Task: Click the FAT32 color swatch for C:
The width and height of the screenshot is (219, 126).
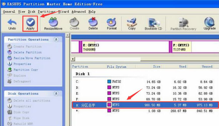Action: (x=109, y=81)
